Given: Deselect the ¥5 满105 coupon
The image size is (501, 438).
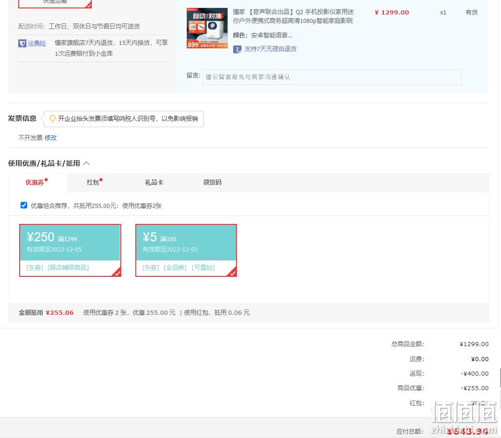Looking at the screenshot, I should click(186, 250).
